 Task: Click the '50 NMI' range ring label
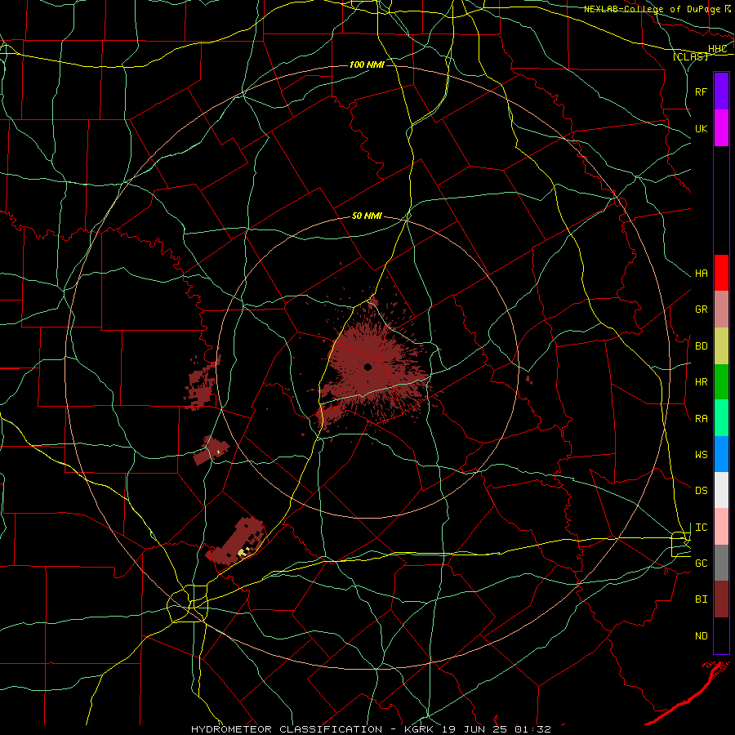367,216
